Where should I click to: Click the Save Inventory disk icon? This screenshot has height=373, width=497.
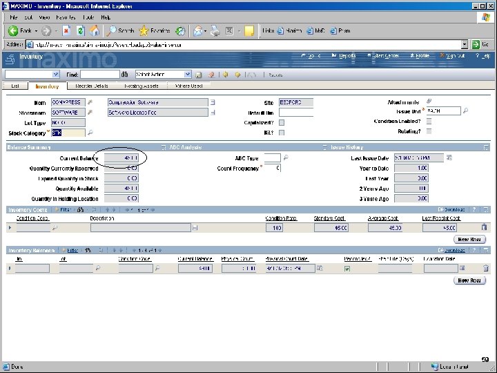pos(199,75)
